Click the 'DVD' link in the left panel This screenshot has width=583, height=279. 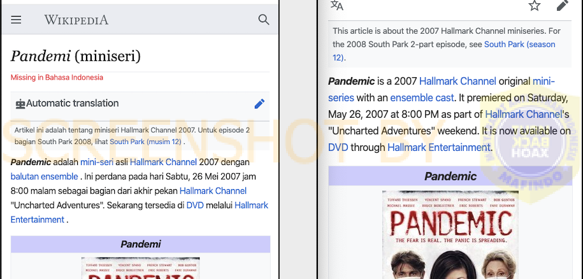coord(195,205)
